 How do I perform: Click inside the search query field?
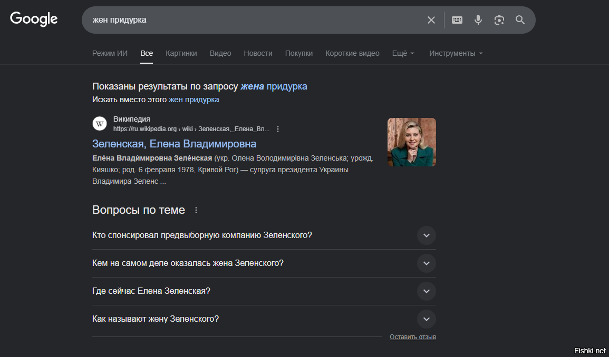[x=253, y=20]
